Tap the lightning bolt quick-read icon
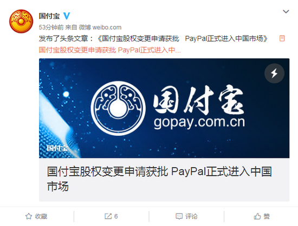Image resolution: width=298 pixels, height=226 pixels. [x=274, y=73]
